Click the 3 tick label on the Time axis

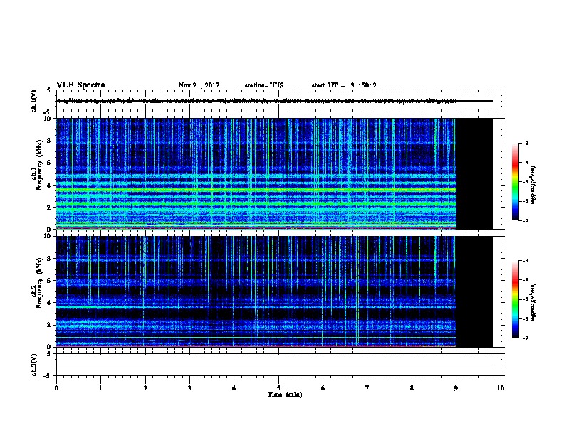click(189, 387)
